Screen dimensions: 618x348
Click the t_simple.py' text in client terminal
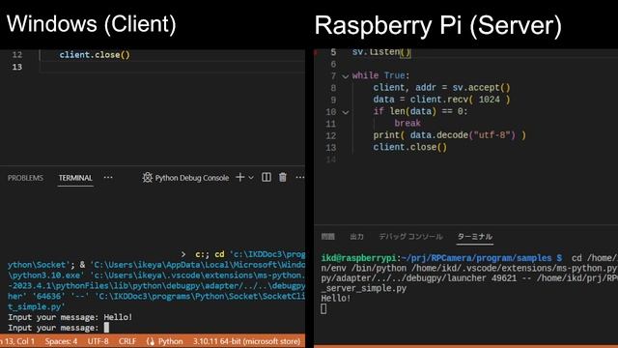pyautogui.click(x=37, y=306)
